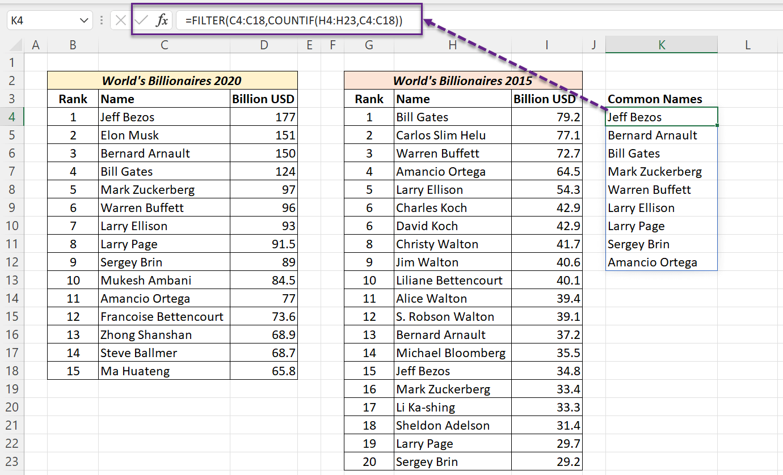
Task: Select Steve Ballmer cell
Action: coord(164,353)
